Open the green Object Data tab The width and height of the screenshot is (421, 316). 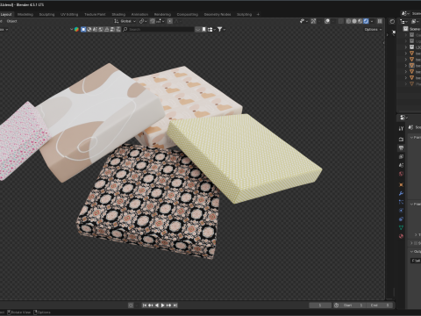pos(401,227)
